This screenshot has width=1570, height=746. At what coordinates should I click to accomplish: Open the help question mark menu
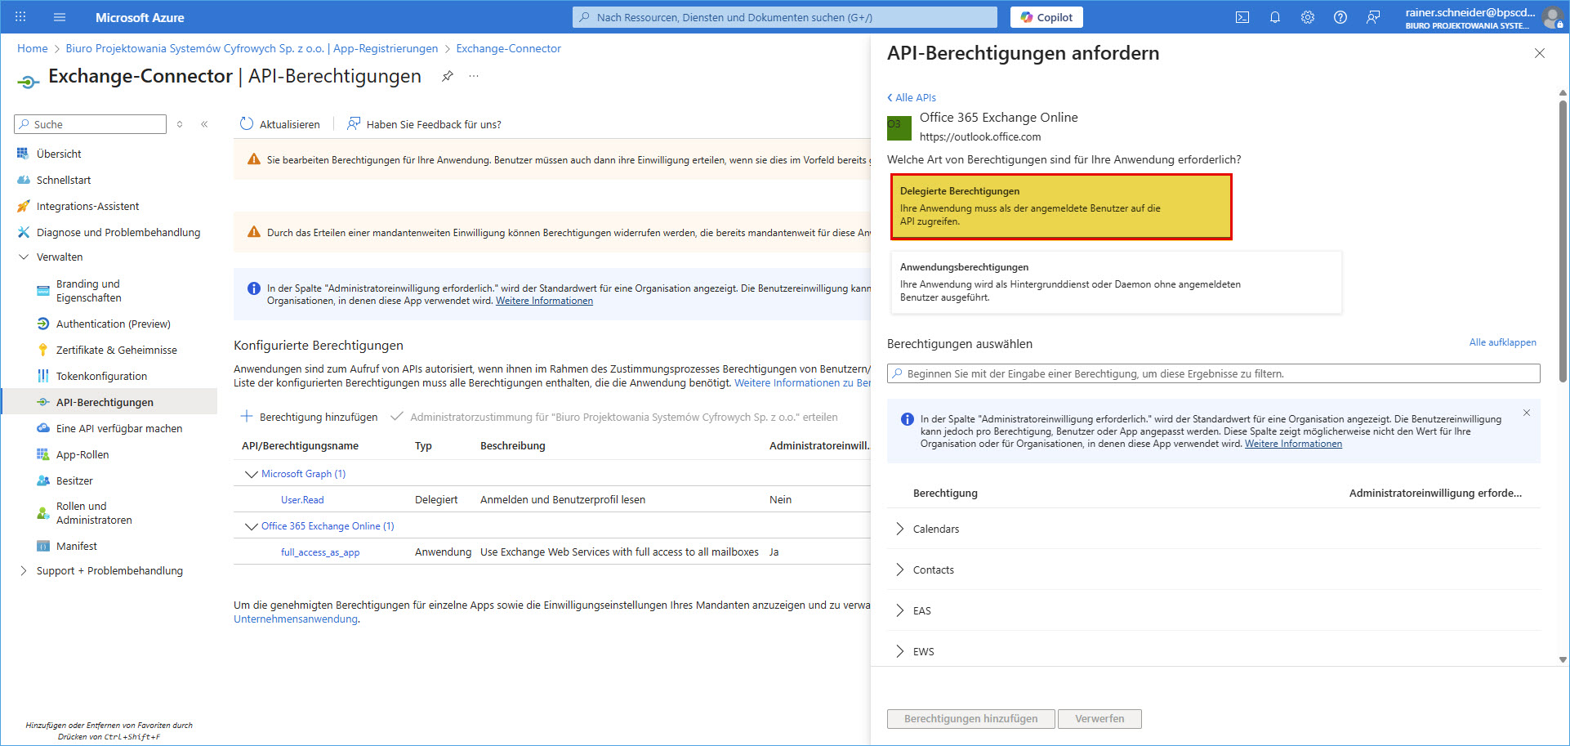[x=1340, y=17]
